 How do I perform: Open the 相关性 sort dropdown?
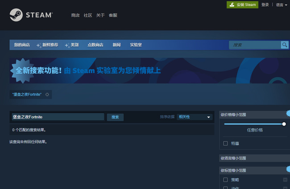coord(195,117)
